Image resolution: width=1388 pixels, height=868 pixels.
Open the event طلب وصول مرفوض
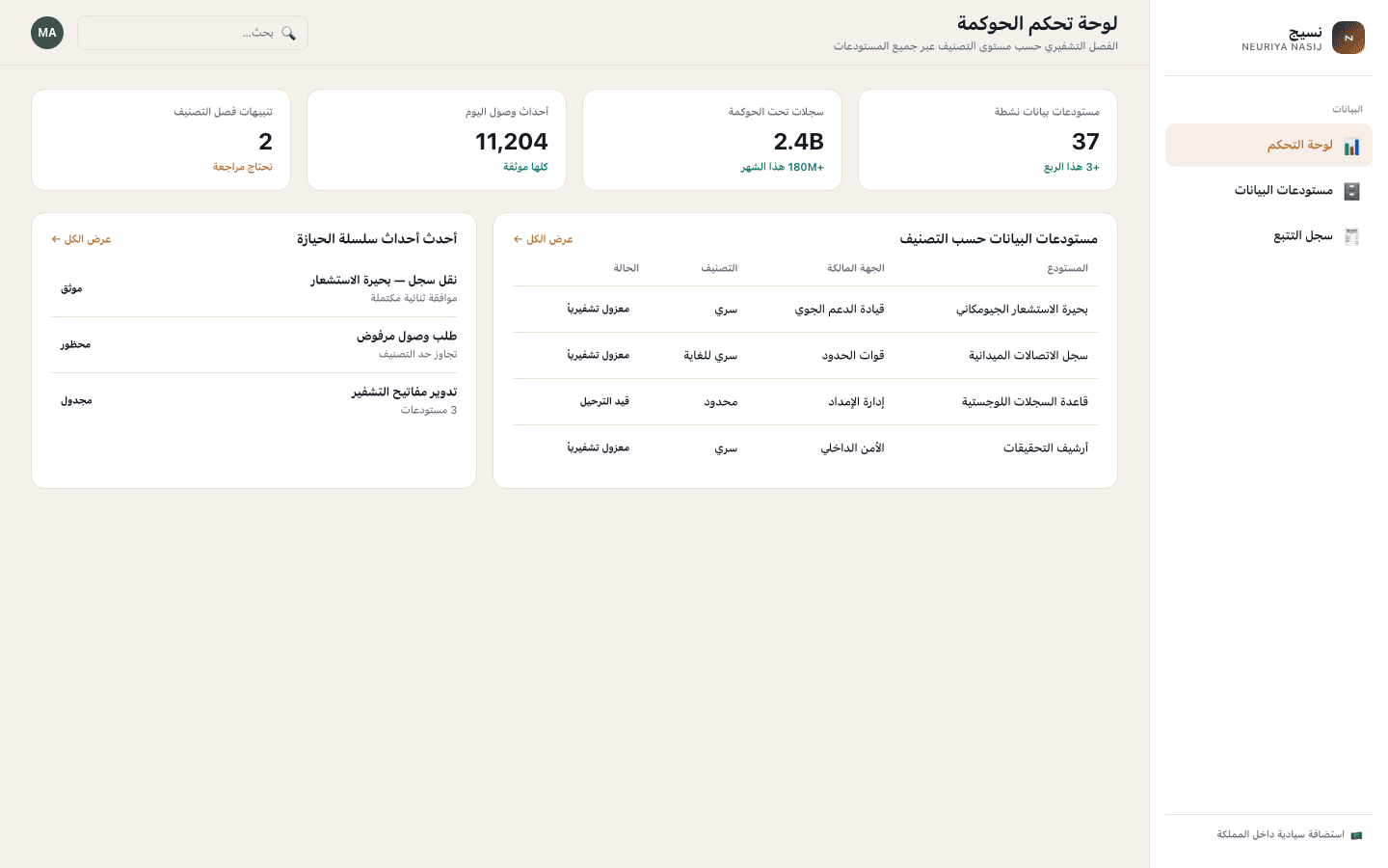tap(254, 344)
